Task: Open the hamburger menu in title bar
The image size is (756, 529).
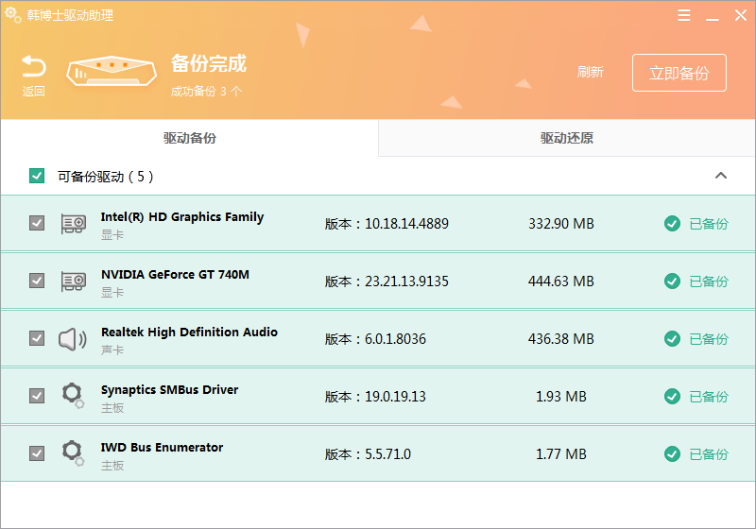Action: click(684, 15)
